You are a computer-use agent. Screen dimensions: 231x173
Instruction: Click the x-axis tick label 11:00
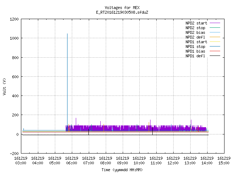(156, 163)
